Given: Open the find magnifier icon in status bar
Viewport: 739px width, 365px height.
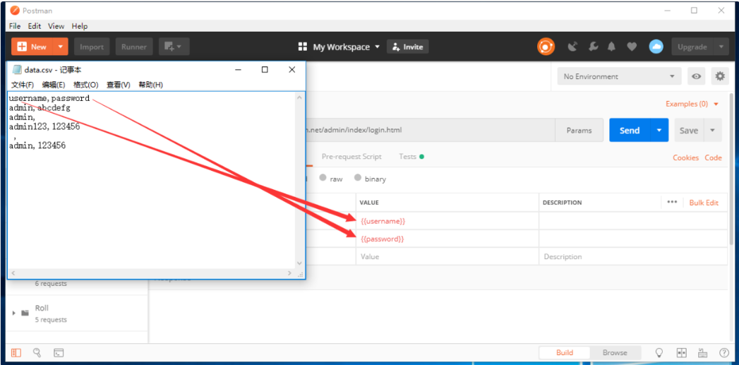Looking at the screenshot, I should (x=37, y=353).
